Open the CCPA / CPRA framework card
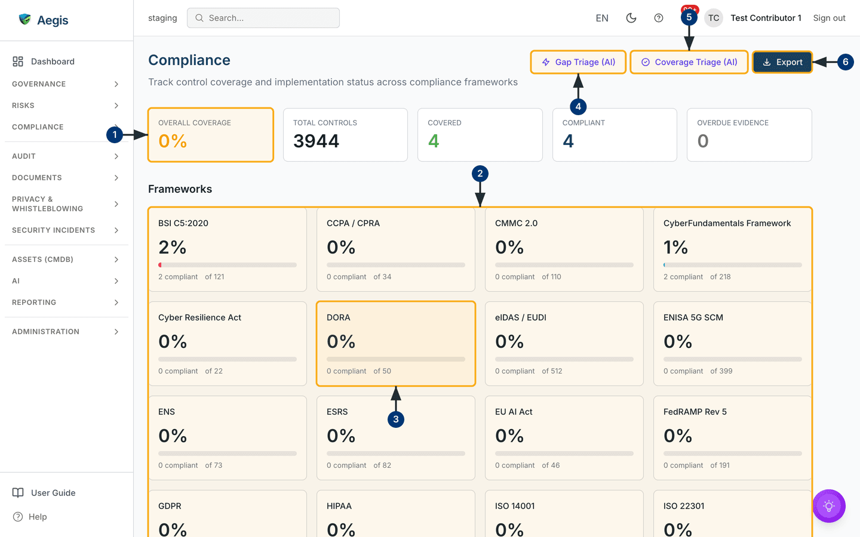The height and width of the screenshot is (537, 860). click(396, 249)
